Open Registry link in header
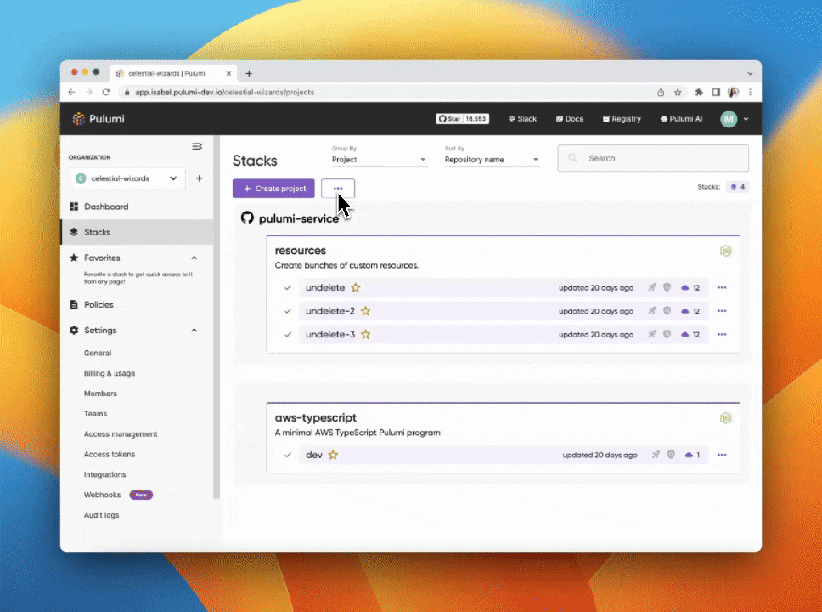822x612 pixels. [622, 119]
